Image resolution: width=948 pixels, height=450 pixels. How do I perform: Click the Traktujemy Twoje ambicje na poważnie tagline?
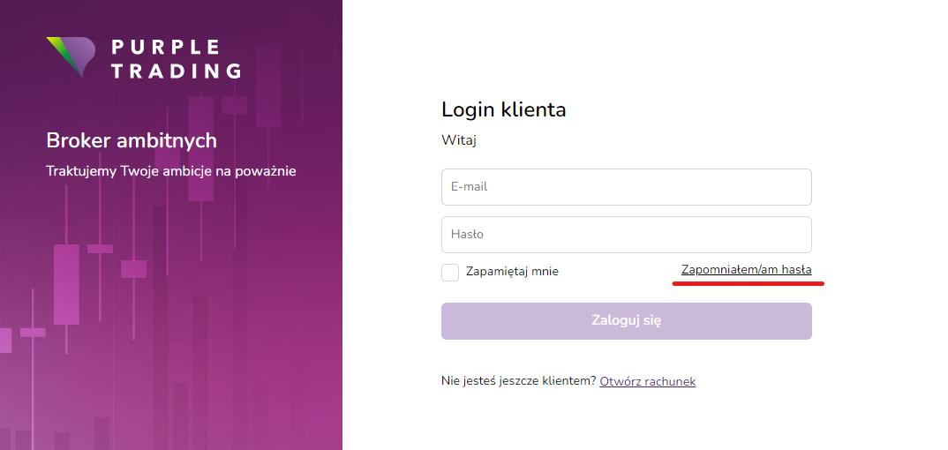pyautogui.click(x=171, y=171)
